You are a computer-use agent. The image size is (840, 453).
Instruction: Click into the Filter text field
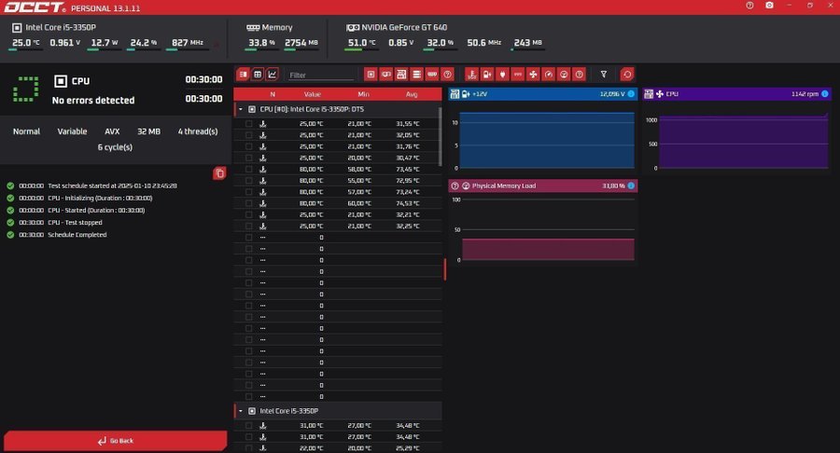tap(321, 75)
